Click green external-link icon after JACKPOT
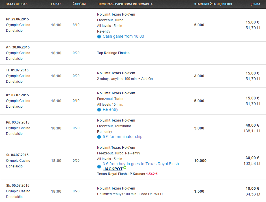Screen dimensions: 266x202 125,167
